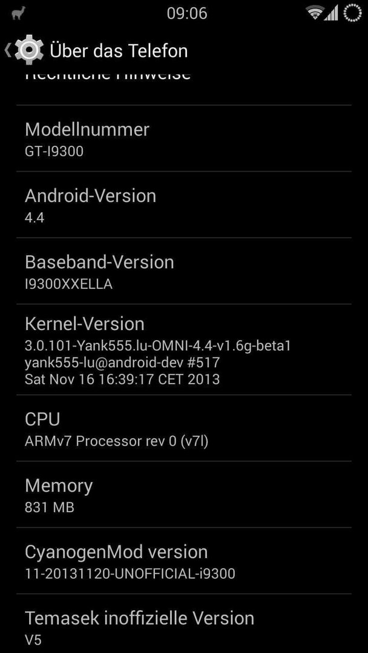Viewport: 368px width, 653px height.
Task: Tap the V5 version value
Action: [x=33, y=640]
